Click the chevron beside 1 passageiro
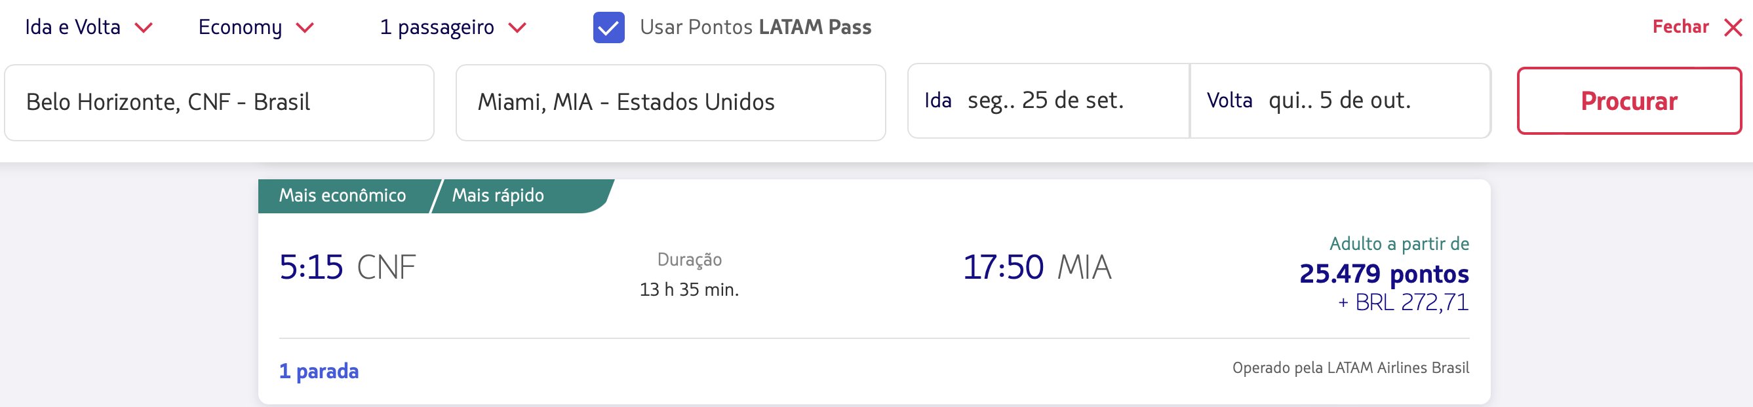 518,28
